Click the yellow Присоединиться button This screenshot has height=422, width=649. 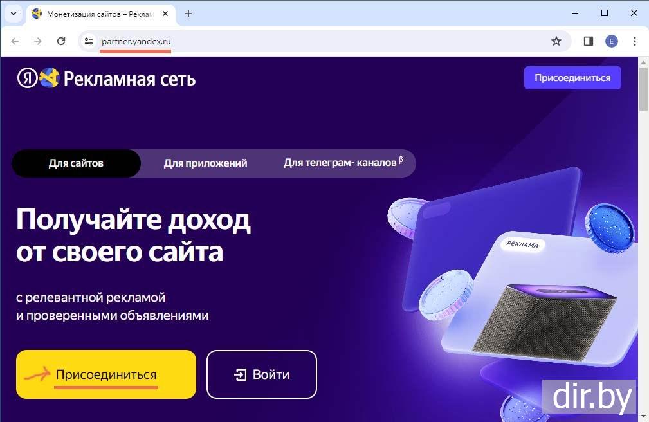(x=106, y=374)
